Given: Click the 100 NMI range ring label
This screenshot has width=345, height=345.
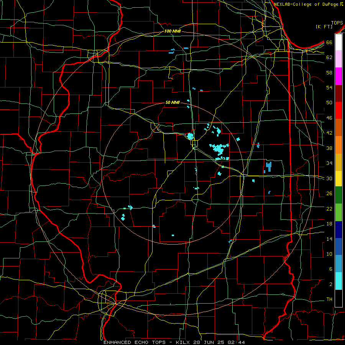Looking at the screenshot, I should coord(172,31).
